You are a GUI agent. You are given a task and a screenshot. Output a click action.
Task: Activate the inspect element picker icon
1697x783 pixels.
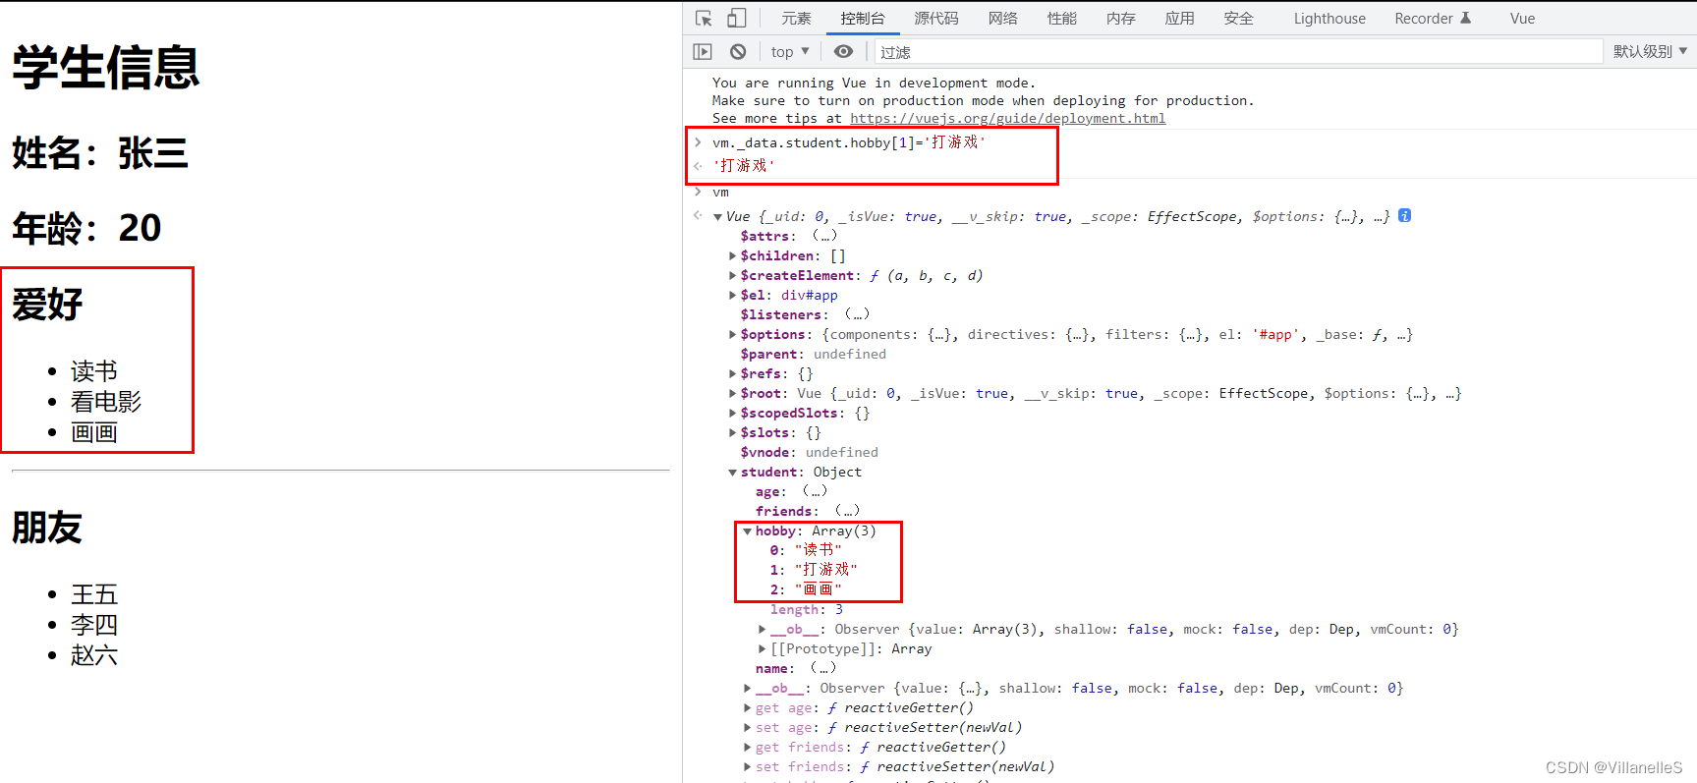point(704,19)
